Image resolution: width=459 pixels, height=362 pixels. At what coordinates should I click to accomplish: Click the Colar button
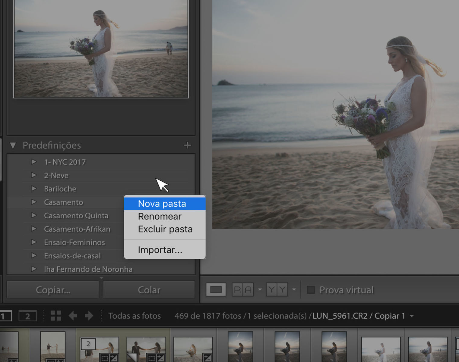149,290
